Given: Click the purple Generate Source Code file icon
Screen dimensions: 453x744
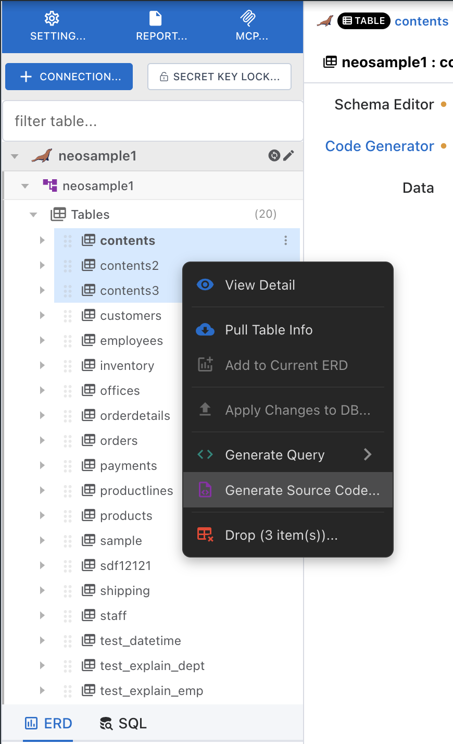Looking at the screenshot, I should click(x=205, y=490).
